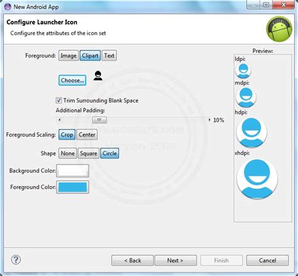298x276 pixels.
Task: Open the Background Color picker swatch
Action: [72, 170]
